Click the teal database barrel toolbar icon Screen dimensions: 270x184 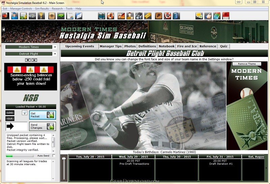point(102,16)
